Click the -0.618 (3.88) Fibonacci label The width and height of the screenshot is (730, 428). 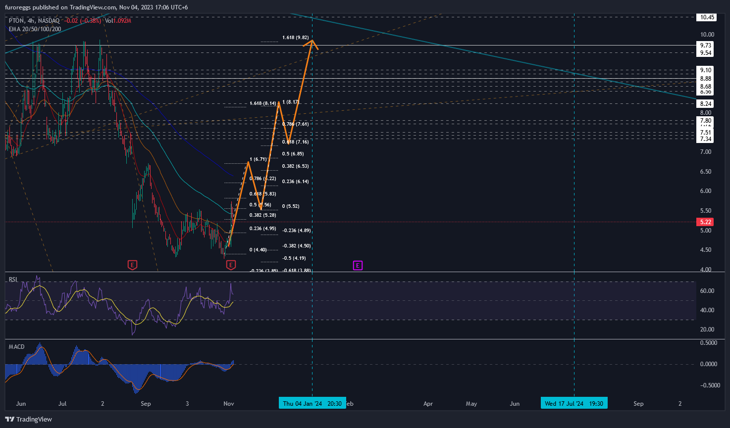(x=296, y=271)
